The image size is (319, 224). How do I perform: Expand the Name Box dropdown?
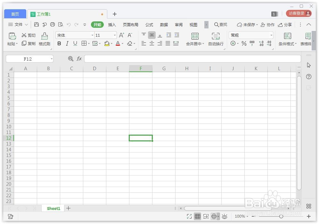point(52,59)
